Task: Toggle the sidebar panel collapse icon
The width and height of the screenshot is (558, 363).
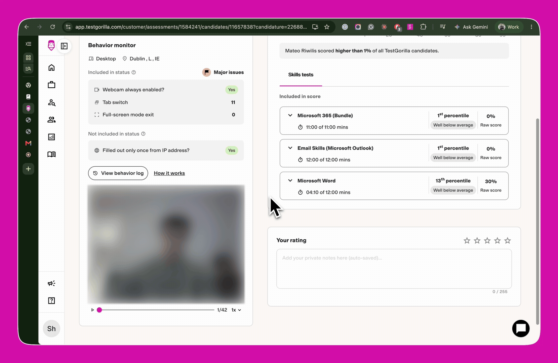Action: click(x=64, y=46)
